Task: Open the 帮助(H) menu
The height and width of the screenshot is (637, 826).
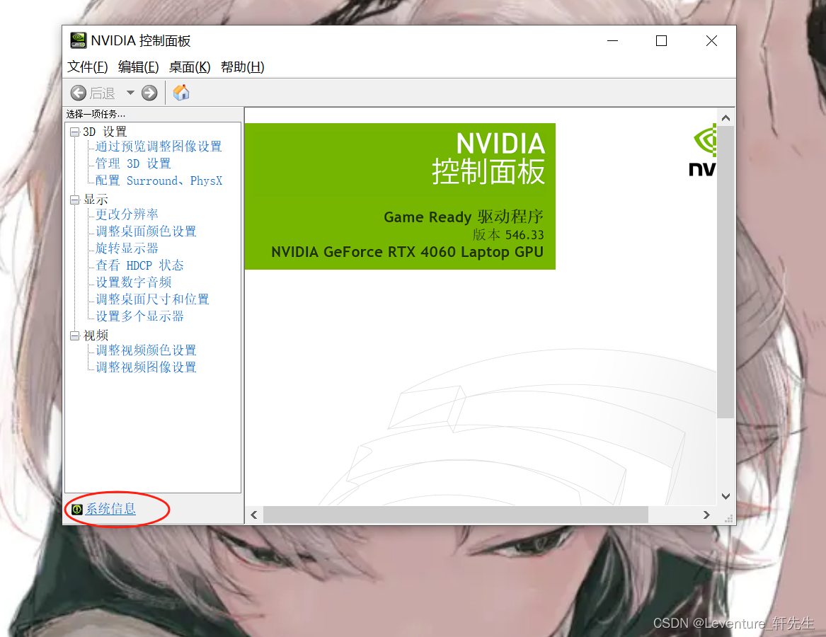Action: click(x=242, y=67)
